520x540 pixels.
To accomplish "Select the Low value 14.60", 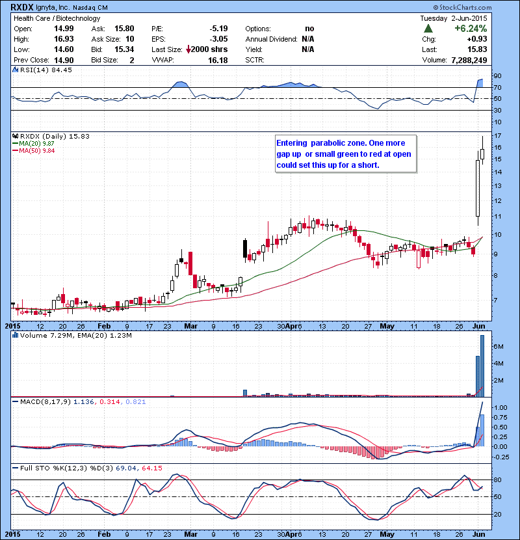I will tap(64, 49).
